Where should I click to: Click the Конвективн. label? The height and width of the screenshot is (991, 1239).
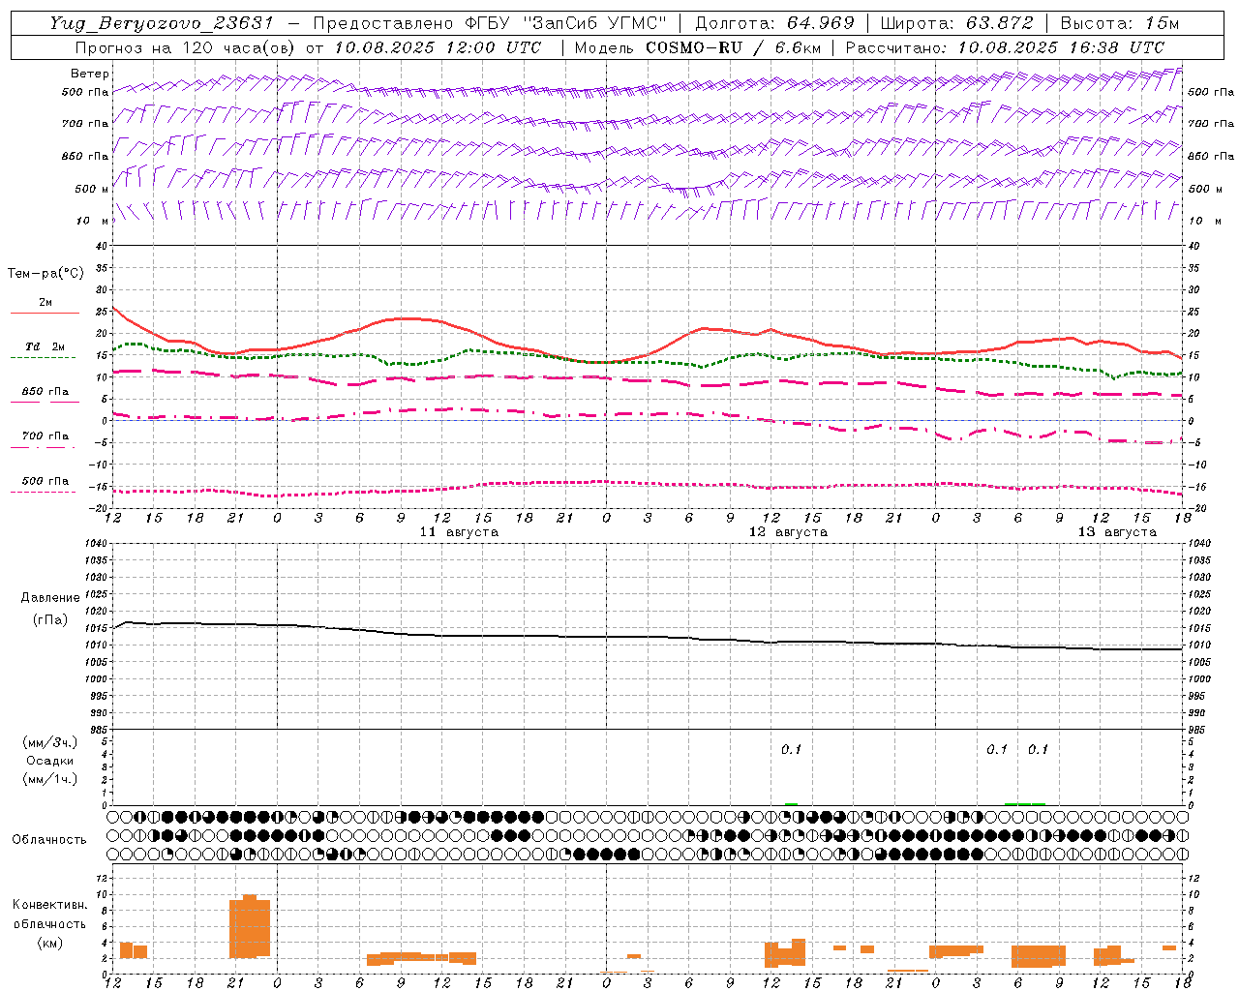pyautogui.click(x=49, y=905)
